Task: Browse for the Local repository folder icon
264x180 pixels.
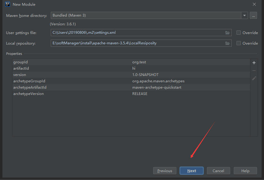Action: pyautogui.click(x=227, y=43)
